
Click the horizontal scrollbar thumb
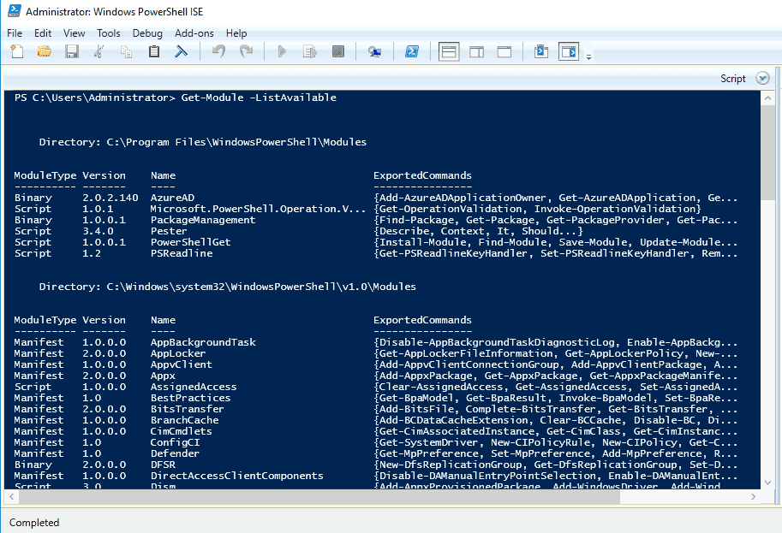pos(319,496)
